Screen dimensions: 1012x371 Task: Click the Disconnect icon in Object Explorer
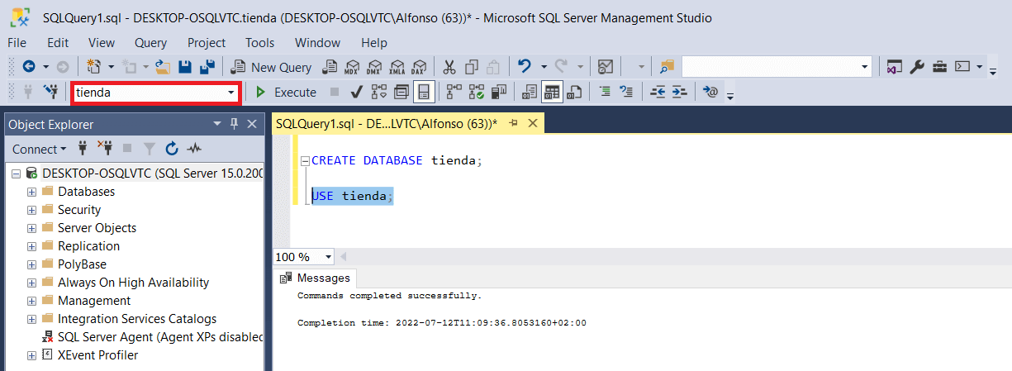105,149
